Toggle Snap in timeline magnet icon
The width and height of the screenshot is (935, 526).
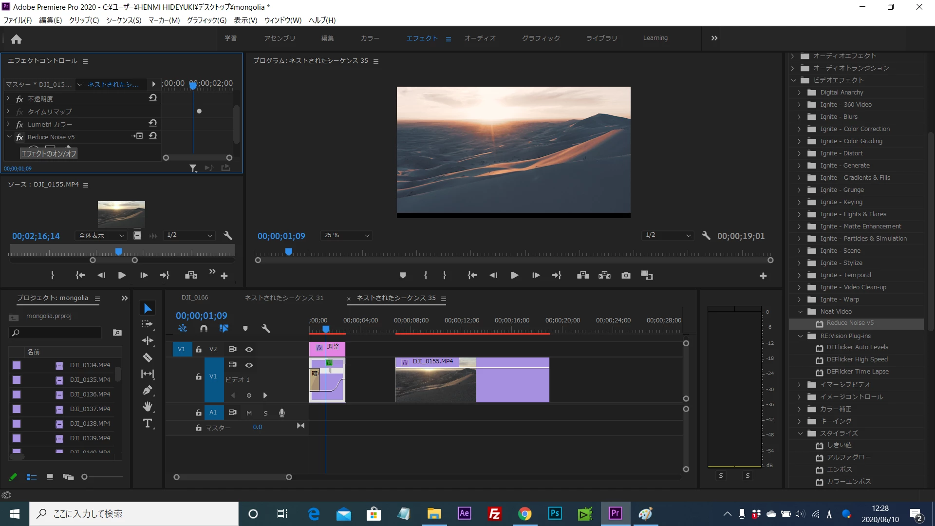coord(204,329)
